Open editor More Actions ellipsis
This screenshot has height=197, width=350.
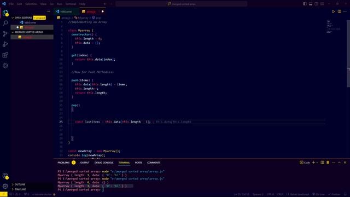point(345,11)
